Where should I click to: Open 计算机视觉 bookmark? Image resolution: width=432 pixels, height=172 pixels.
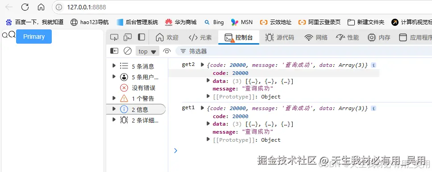point(411,22)
